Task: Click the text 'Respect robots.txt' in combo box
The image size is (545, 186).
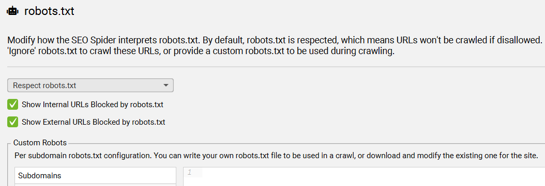Action: point(44,85)
